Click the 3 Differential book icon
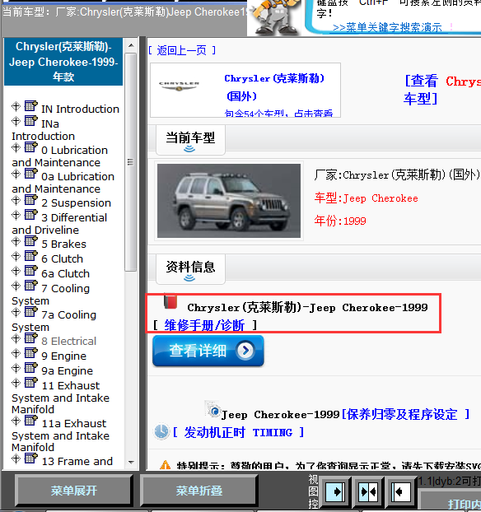481x512 pixels. [x=31, y=215]
